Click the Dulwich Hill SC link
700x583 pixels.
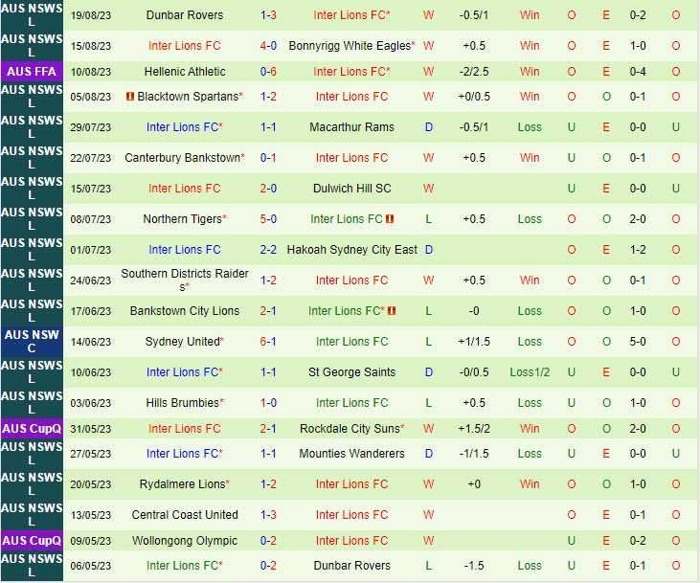pyautogui.click(x=351, y=189)
